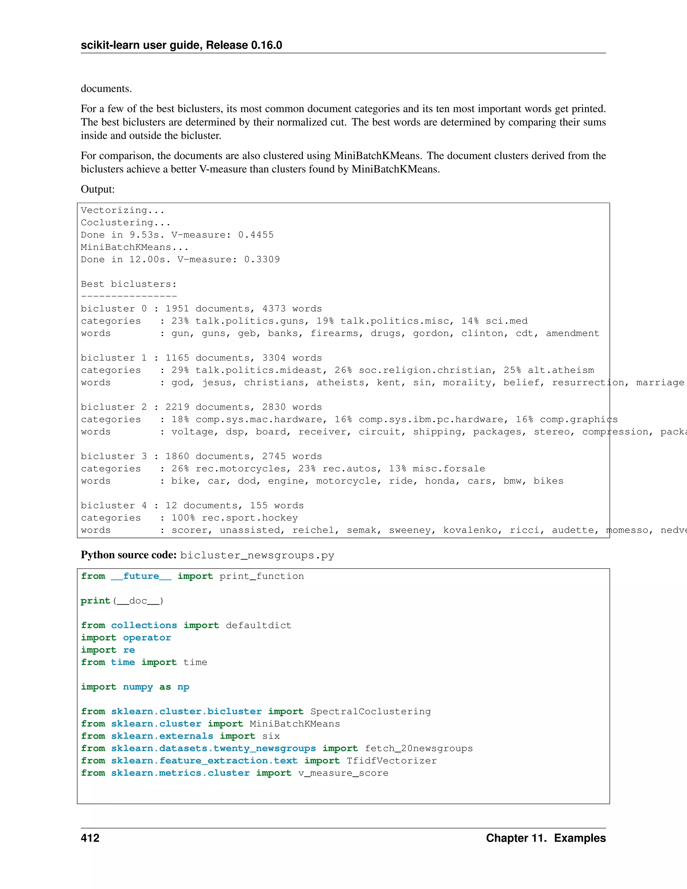
Task: Select the 'Vectorizing...' output line
Action: pos(122,210)
